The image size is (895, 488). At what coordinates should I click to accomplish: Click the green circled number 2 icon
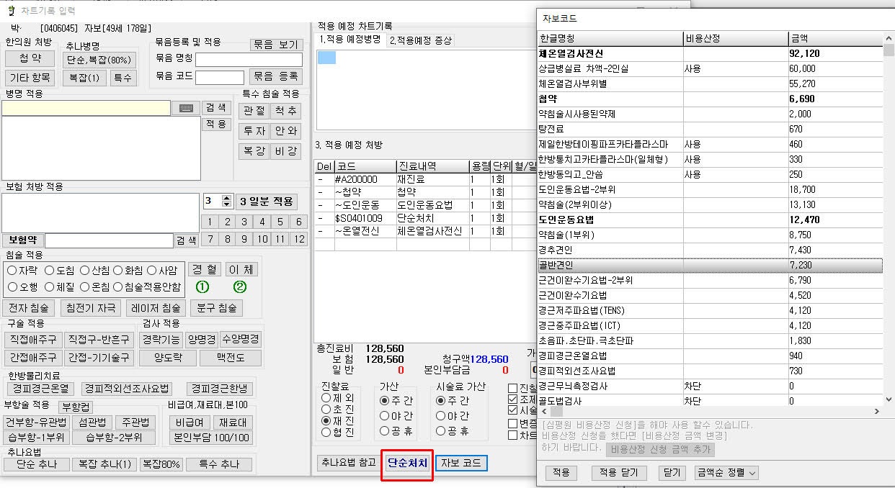pos(239,286)
